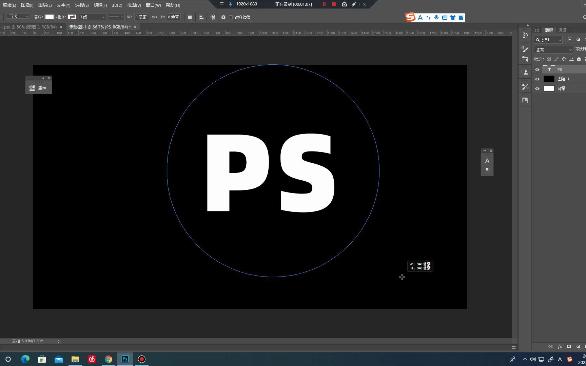Screen dimensions: 586x366
Task: Click the stroke options preset icon in options bar
Action: [x=116, y=17]
